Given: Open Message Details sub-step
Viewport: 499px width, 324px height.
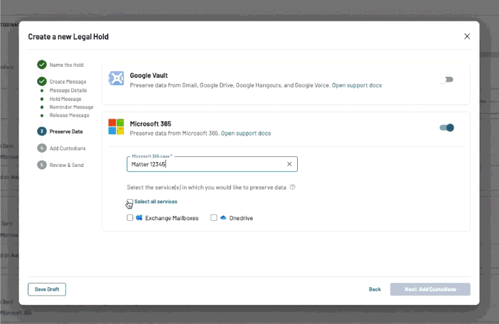Looking at the screenshot, I should click(68, 90).
